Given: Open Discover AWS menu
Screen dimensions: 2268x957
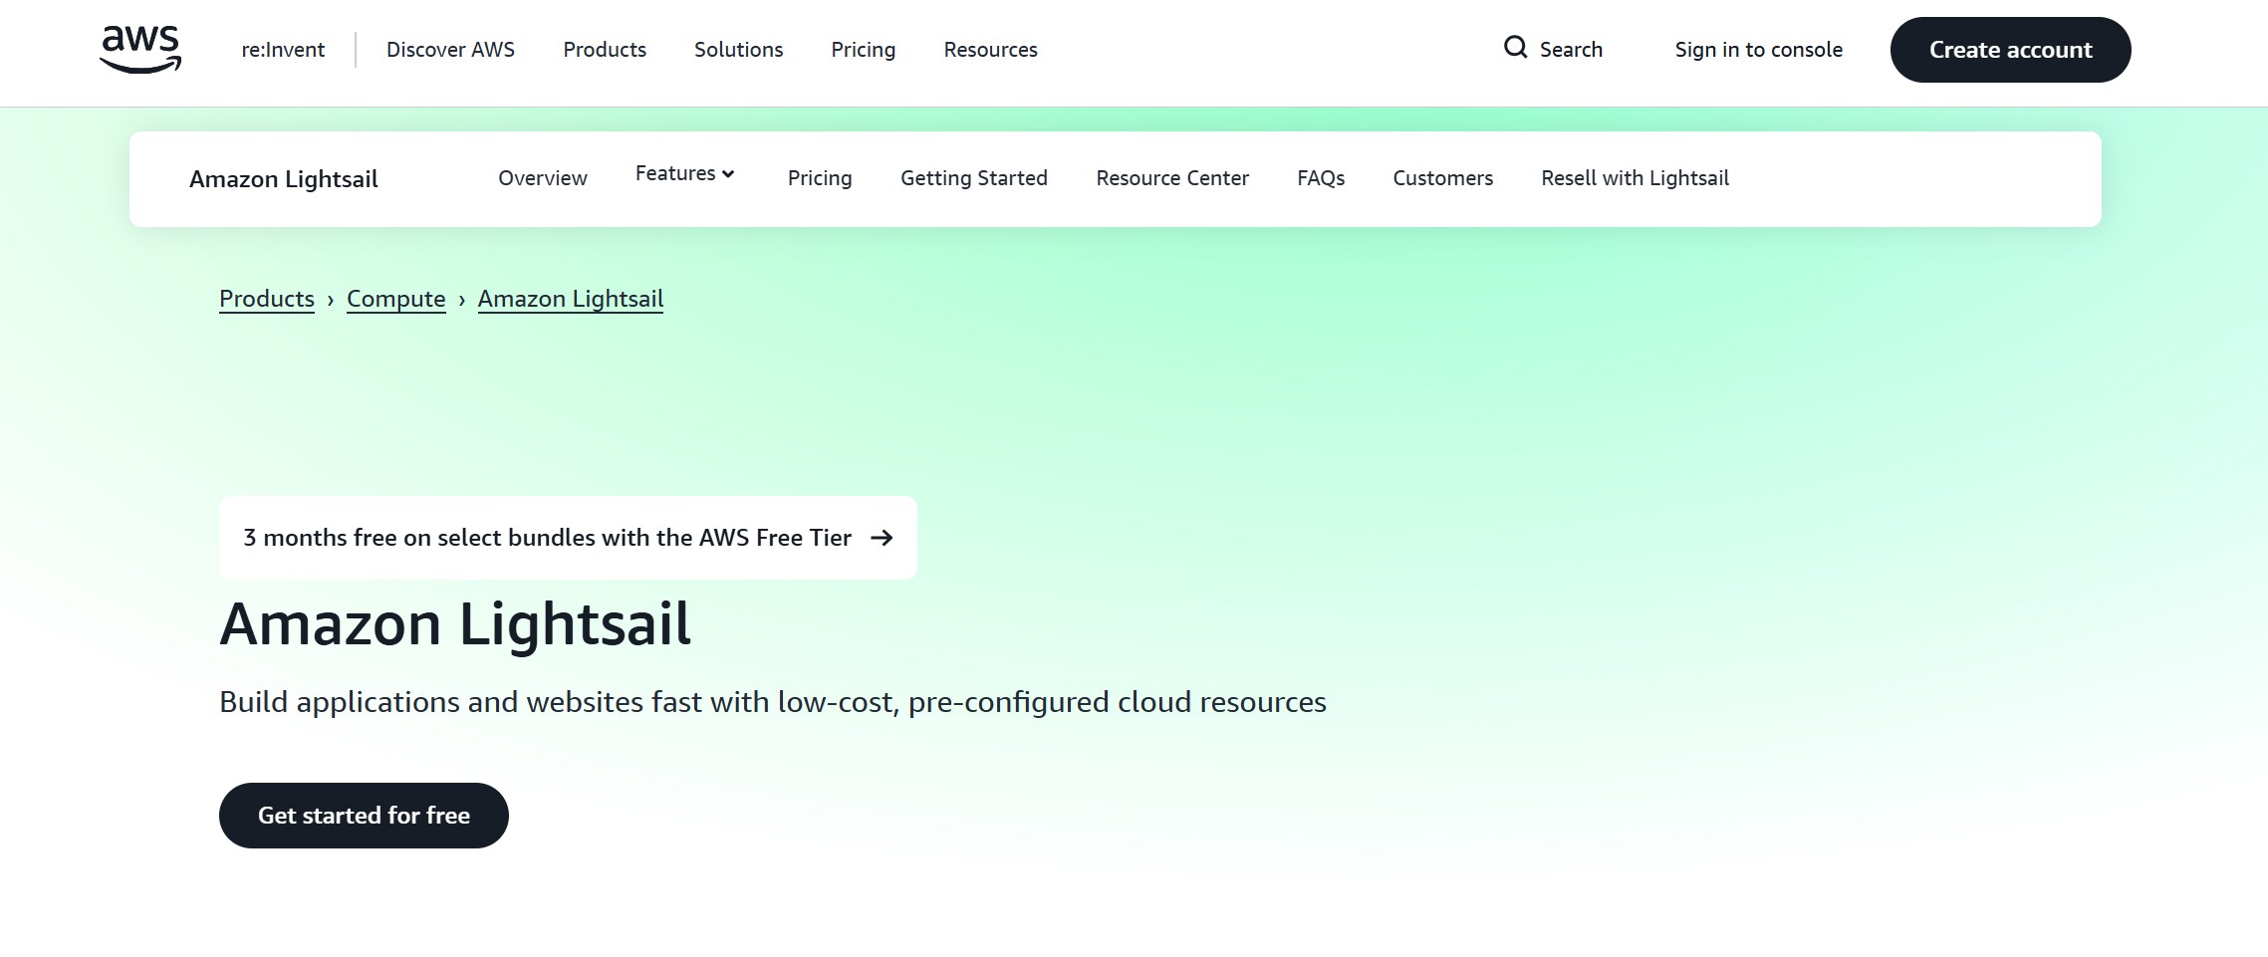Looking at the screenshot, I should (x=450, y=50).
